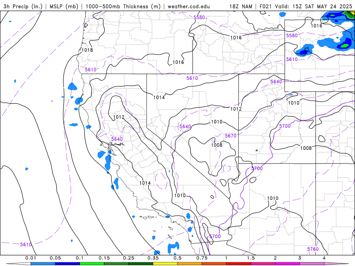Select the orange 0.5 legend color segment
355x266 pixels.
[189, 264]
